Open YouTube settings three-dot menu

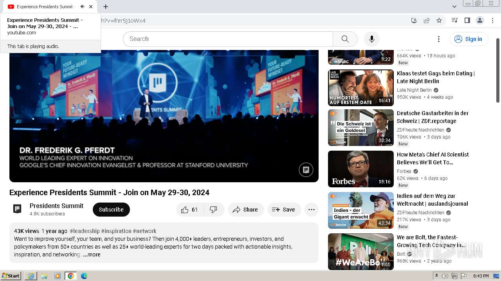(x=439, y=39)
